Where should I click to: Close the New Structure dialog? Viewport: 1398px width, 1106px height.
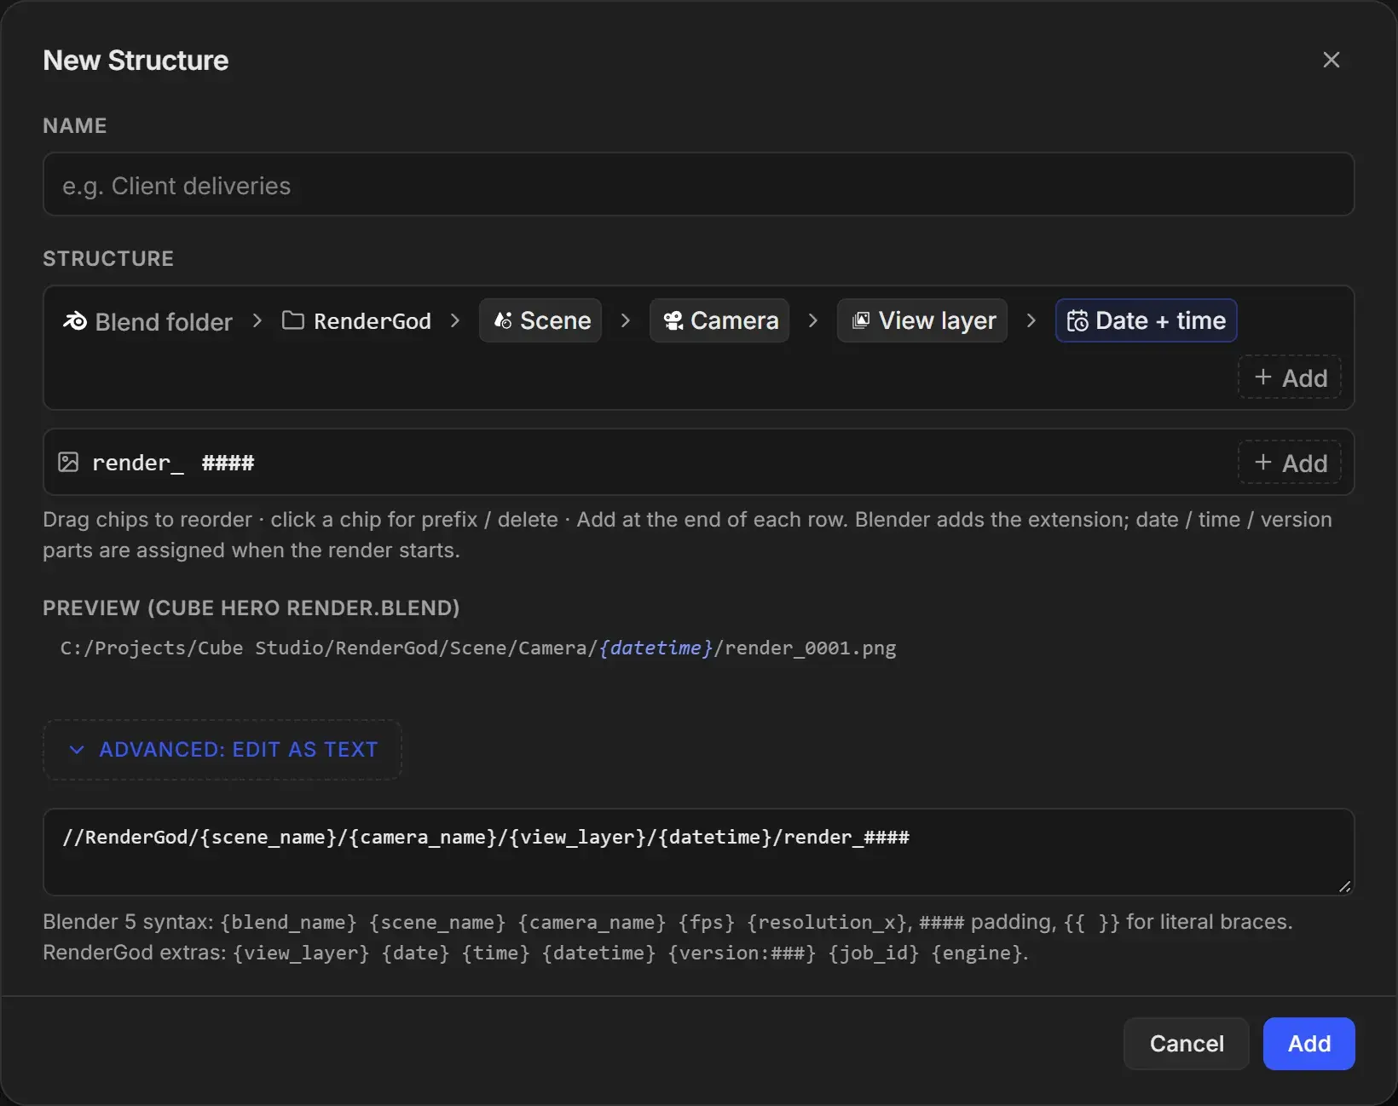[1332, 60]
